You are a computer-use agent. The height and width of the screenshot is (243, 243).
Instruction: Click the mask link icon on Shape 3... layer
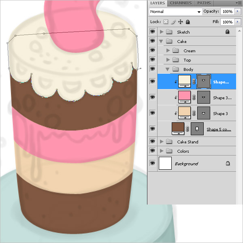pos(194,97)
